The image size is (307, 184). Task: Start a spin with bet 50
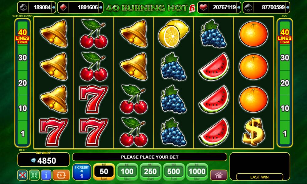(104, 172)
